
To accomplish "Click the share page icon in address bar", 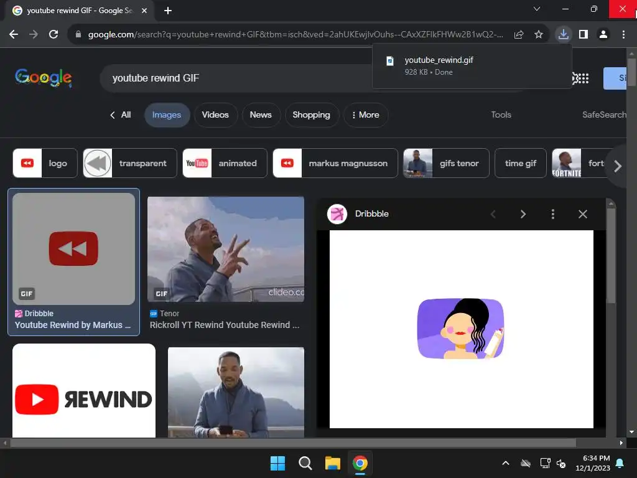I will (x=519, y=35).
